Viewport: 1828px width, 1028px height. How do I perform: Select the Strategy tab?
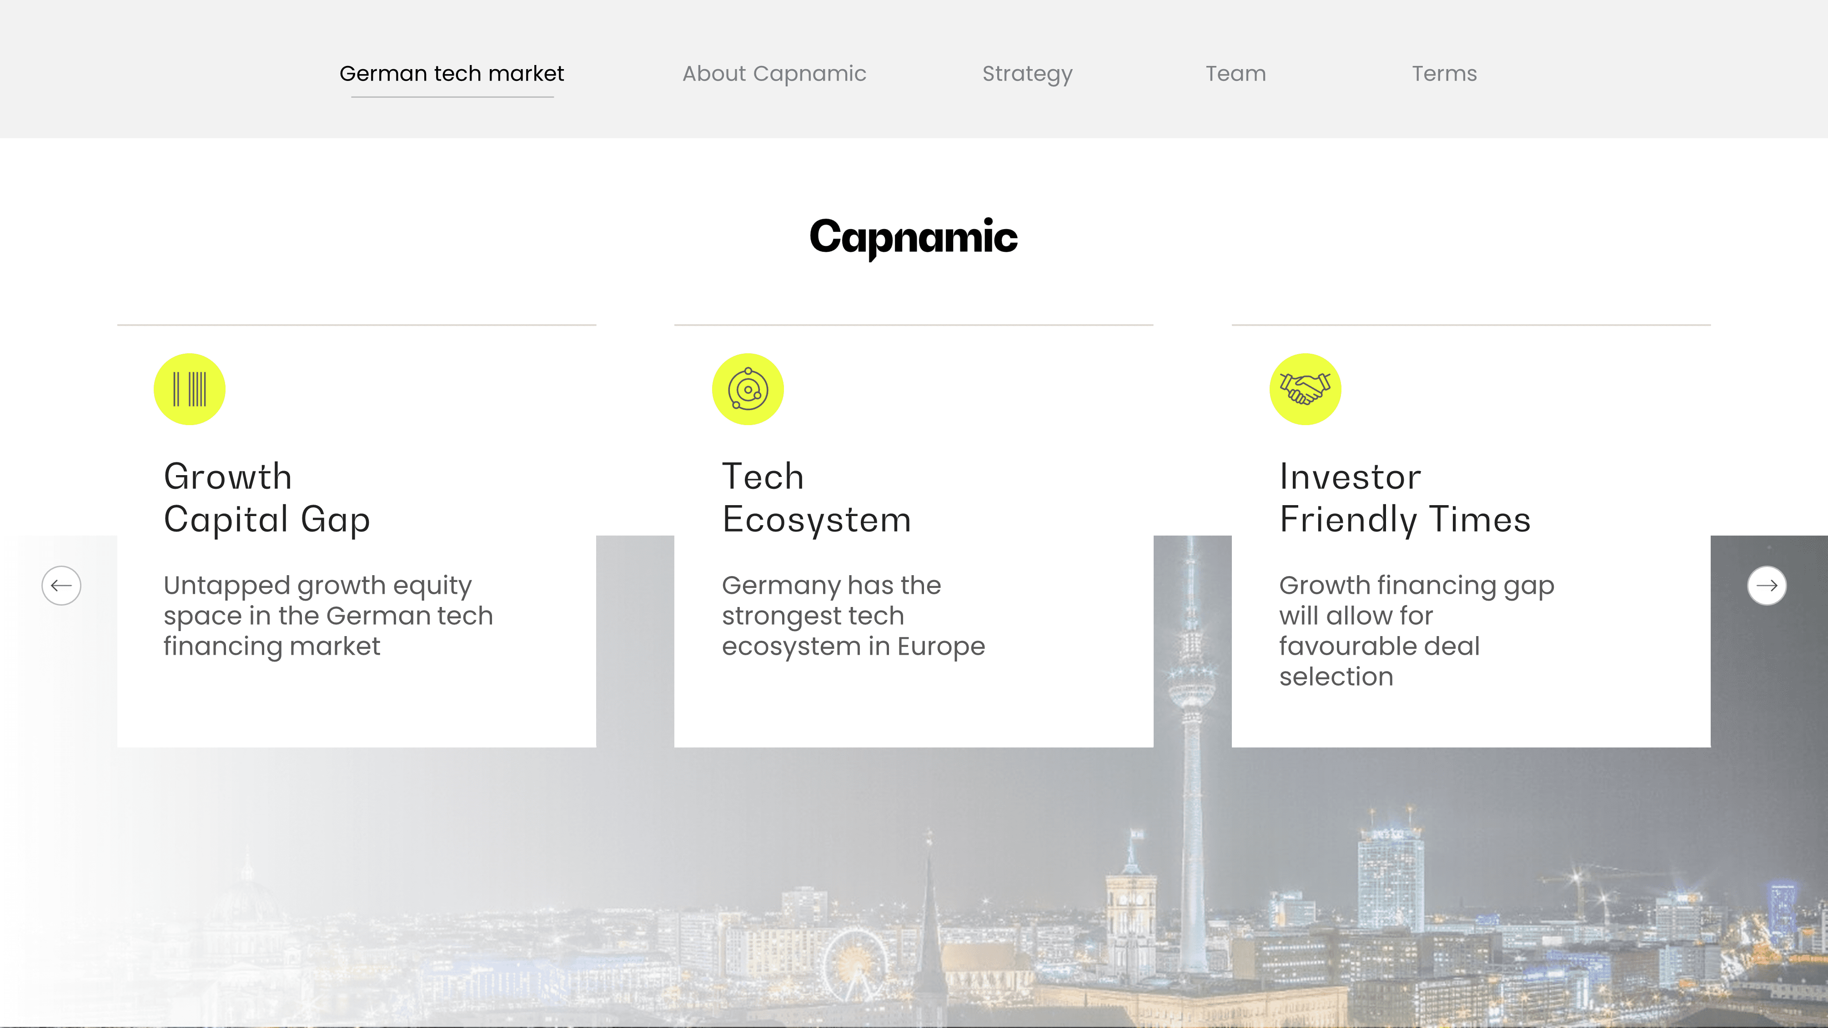(1027, 75)
